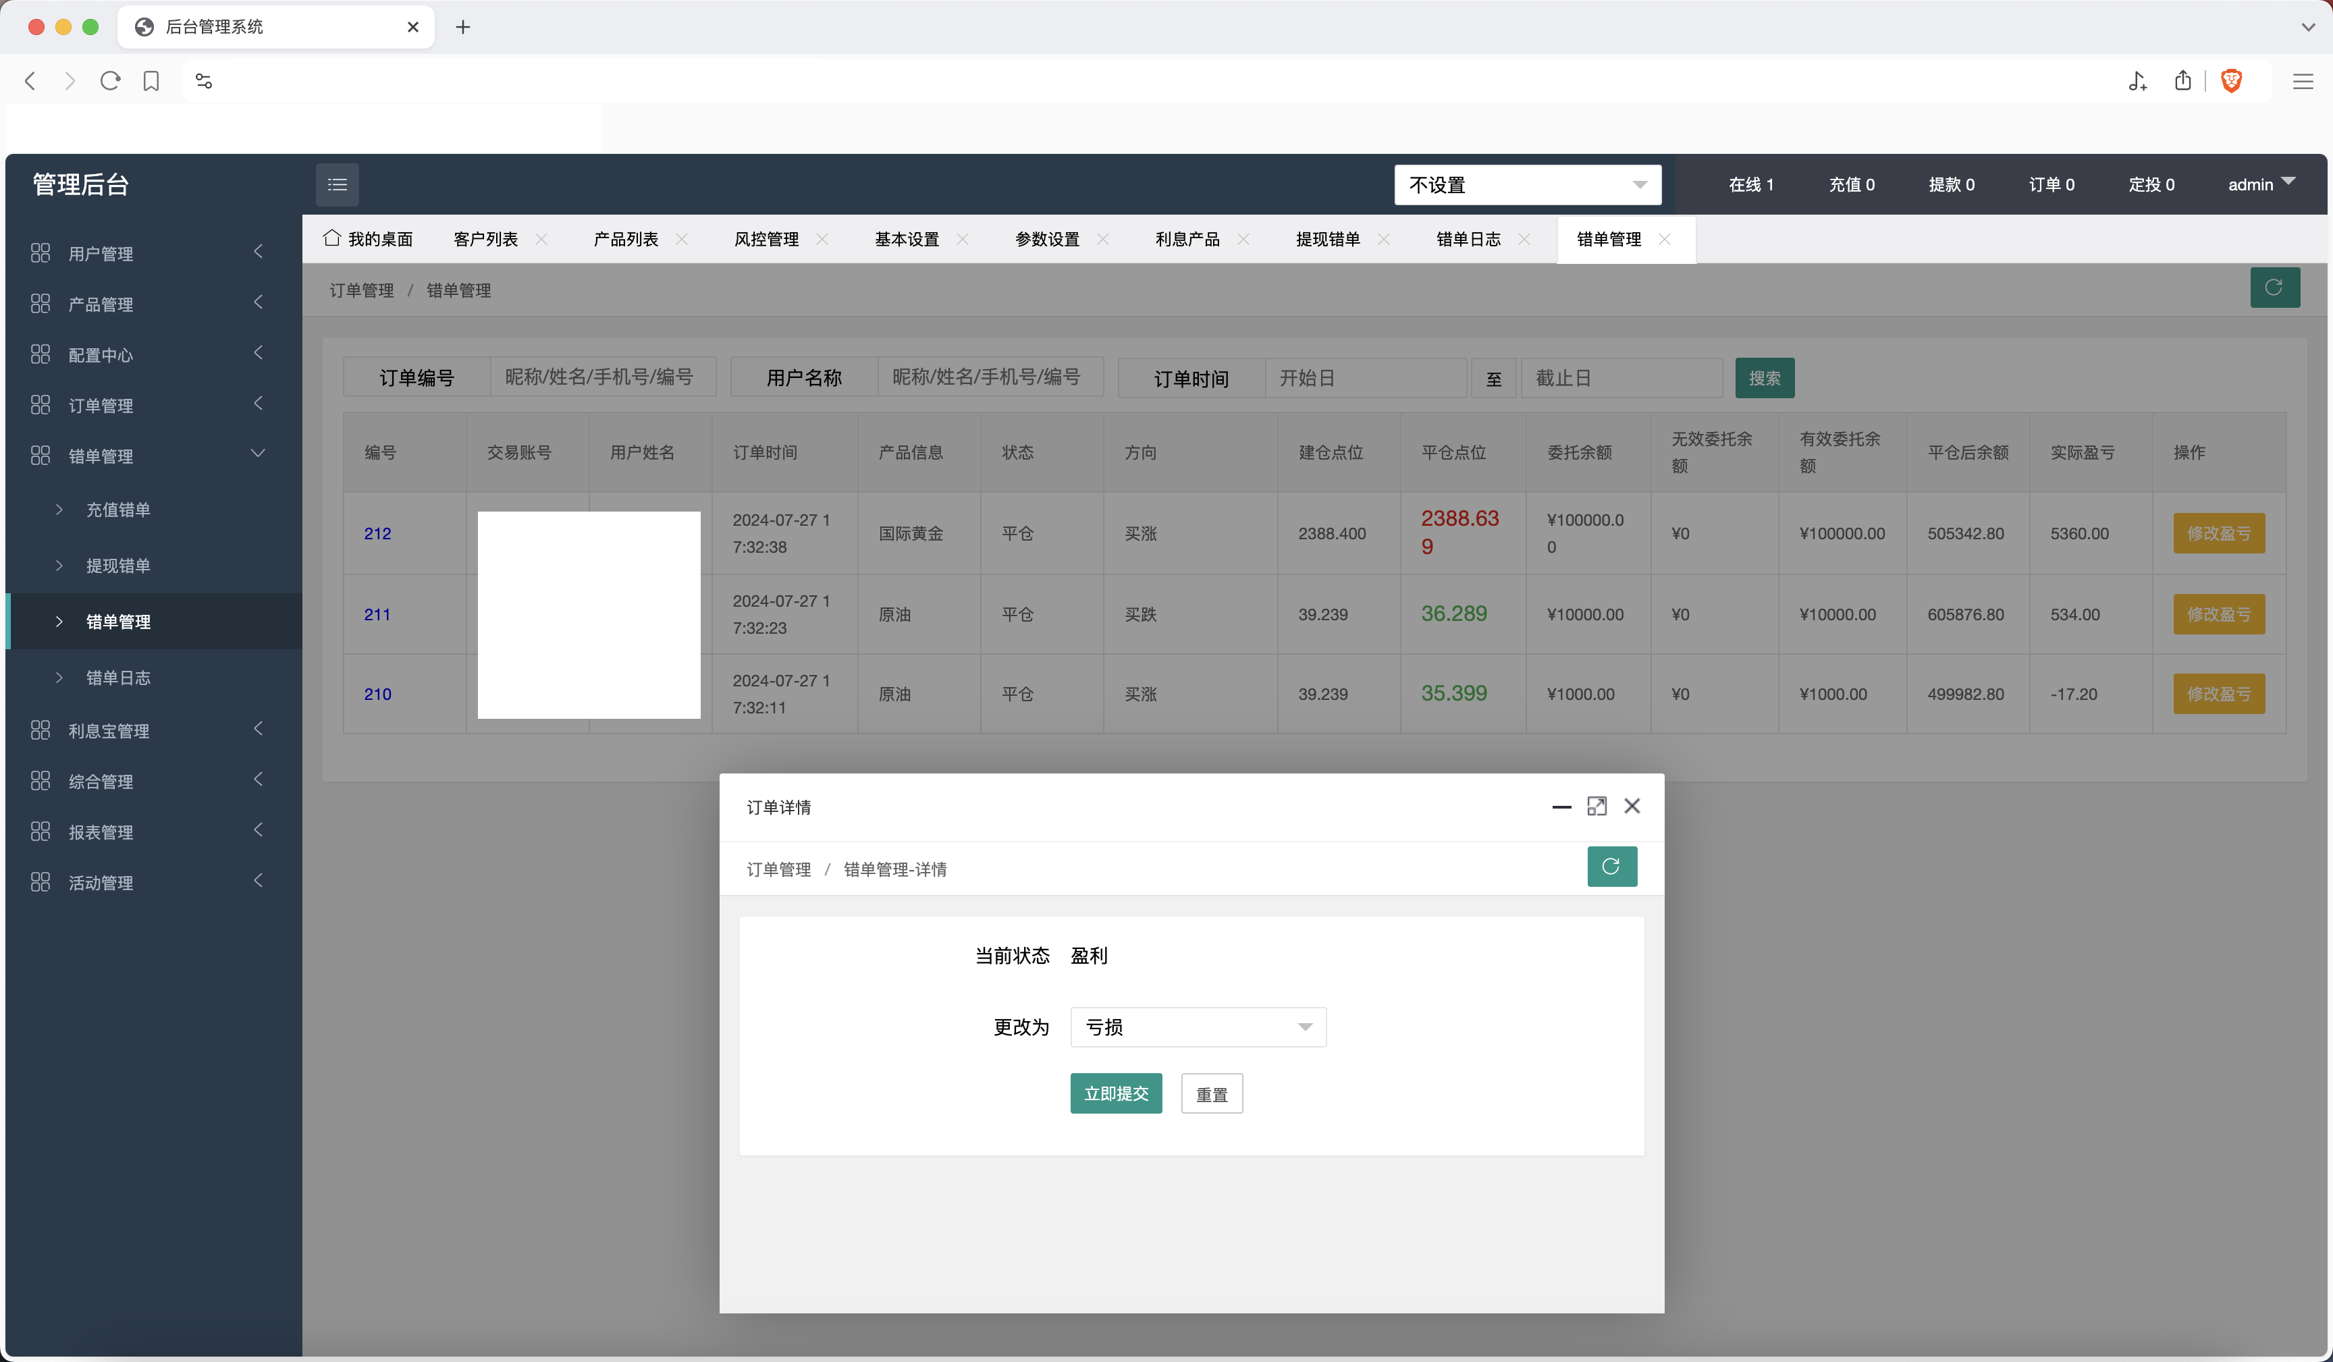2333x1362 pixels.
Task: Open the 错单日志 sidebar submenu item
Action: point(117,678)
